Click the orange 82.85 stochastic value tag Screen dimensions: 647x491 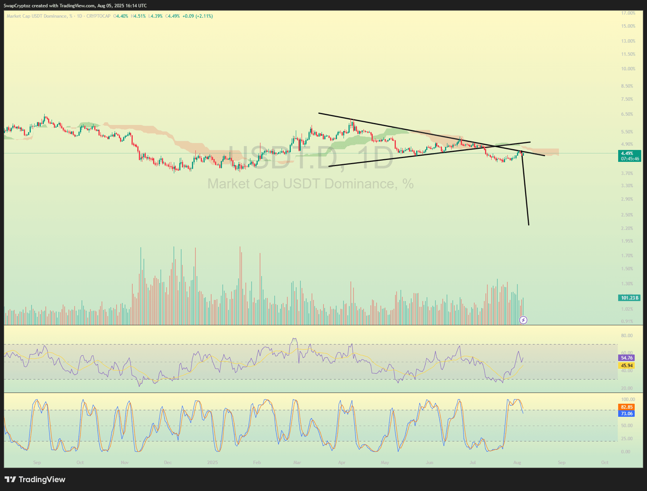click(626, 407)
